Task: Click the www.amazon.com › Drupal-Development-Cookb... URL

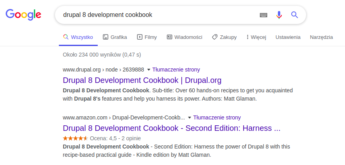Action: click(124, 117)
